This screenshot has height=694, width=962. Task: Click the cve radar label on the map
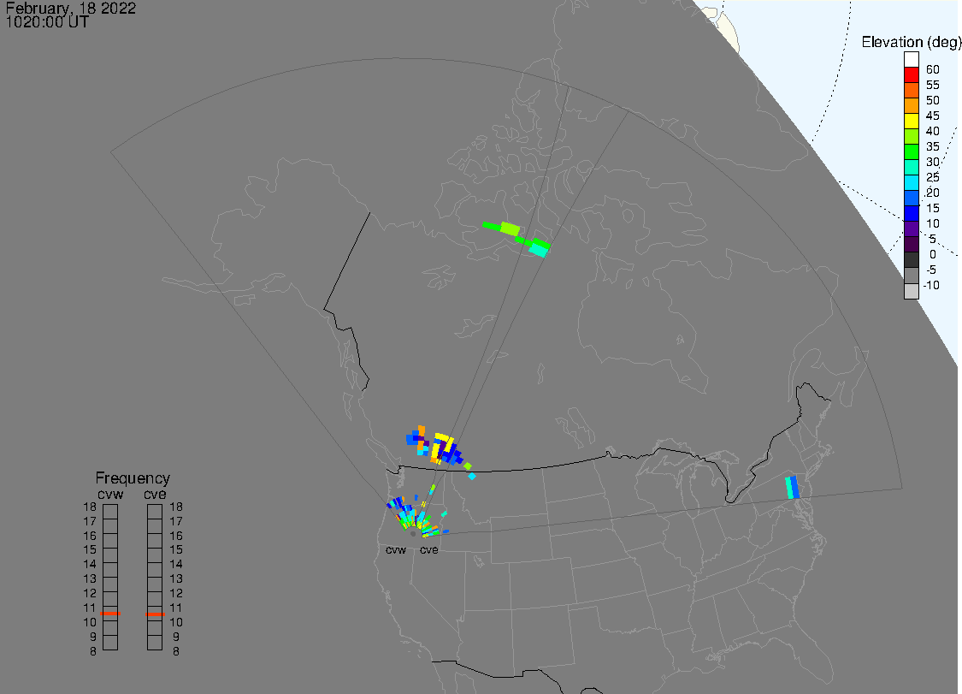click(x=428, y=550)
